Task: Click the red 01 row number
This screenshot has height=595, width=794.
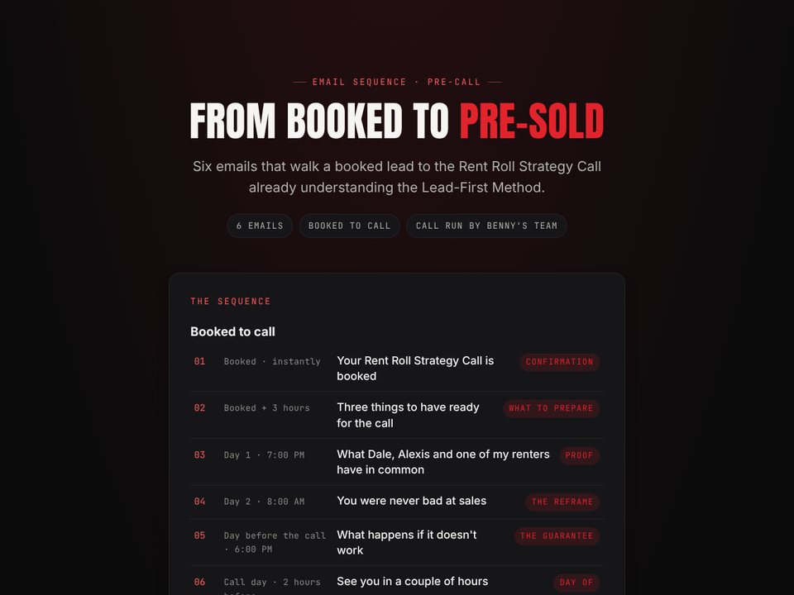Action: (199, 361)
